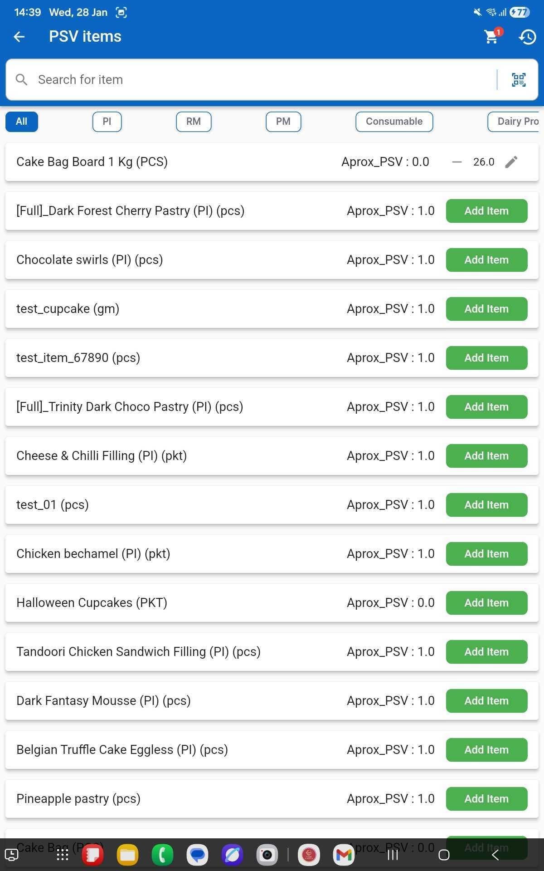Add Item for Dark Forest Cherry Pastry

[x=486, y=210]
